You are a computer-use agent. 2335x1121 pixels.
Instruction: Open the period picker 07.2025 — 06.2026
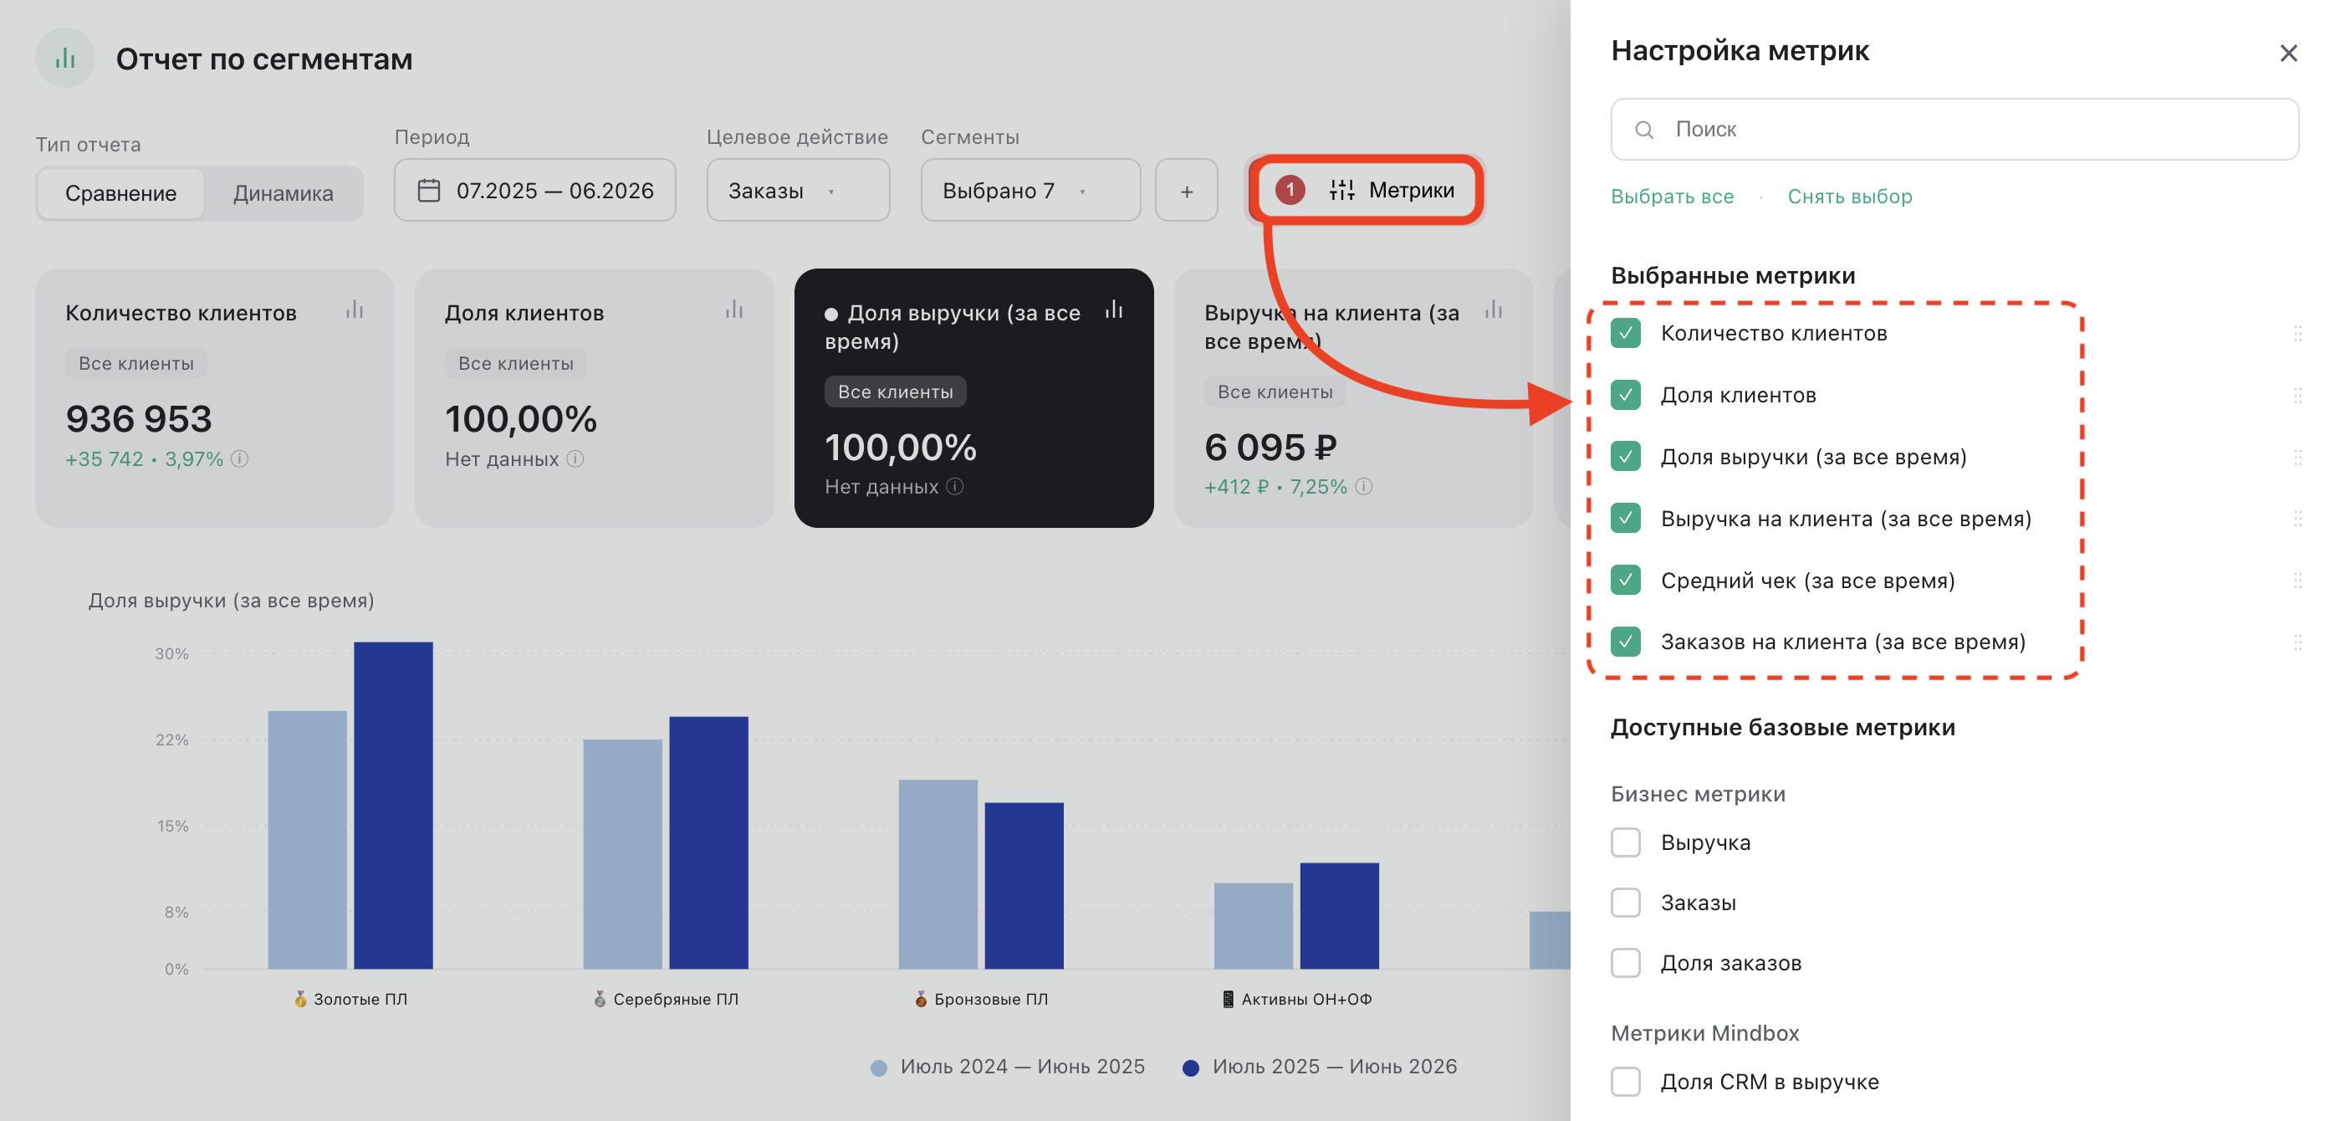point(534,191)
